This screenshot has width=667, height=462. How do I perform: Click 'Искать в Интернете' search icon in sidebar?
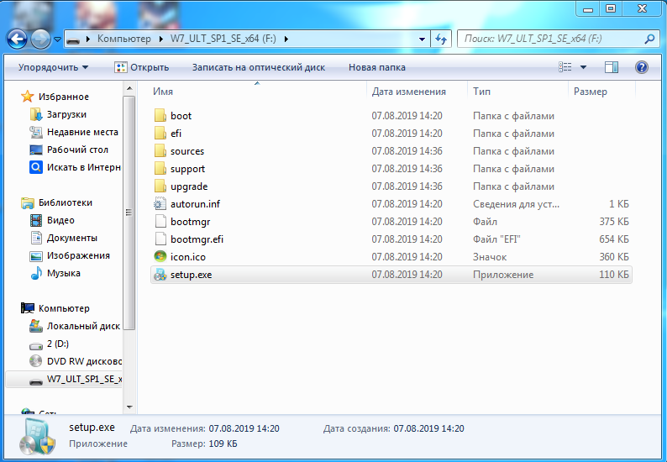point(36,167)
